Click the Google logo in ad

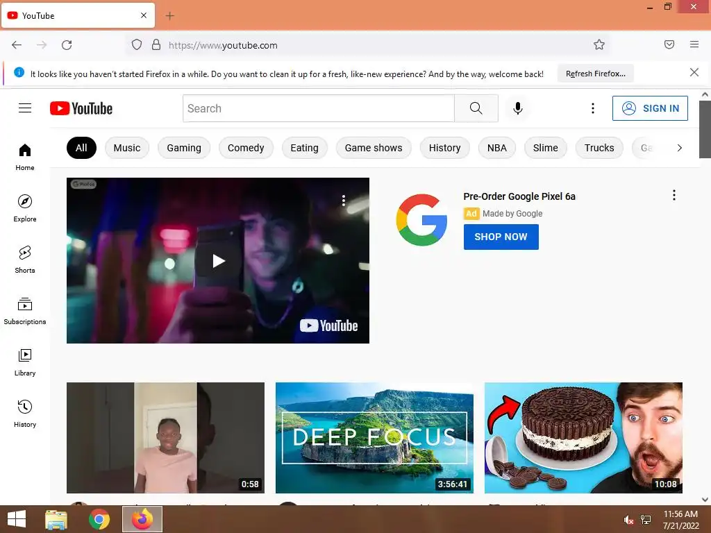tap(421, 220)
